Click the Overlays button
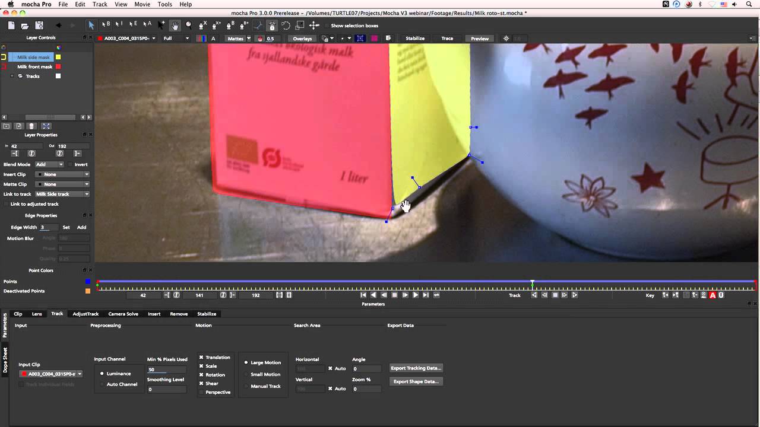 (302, 39)
